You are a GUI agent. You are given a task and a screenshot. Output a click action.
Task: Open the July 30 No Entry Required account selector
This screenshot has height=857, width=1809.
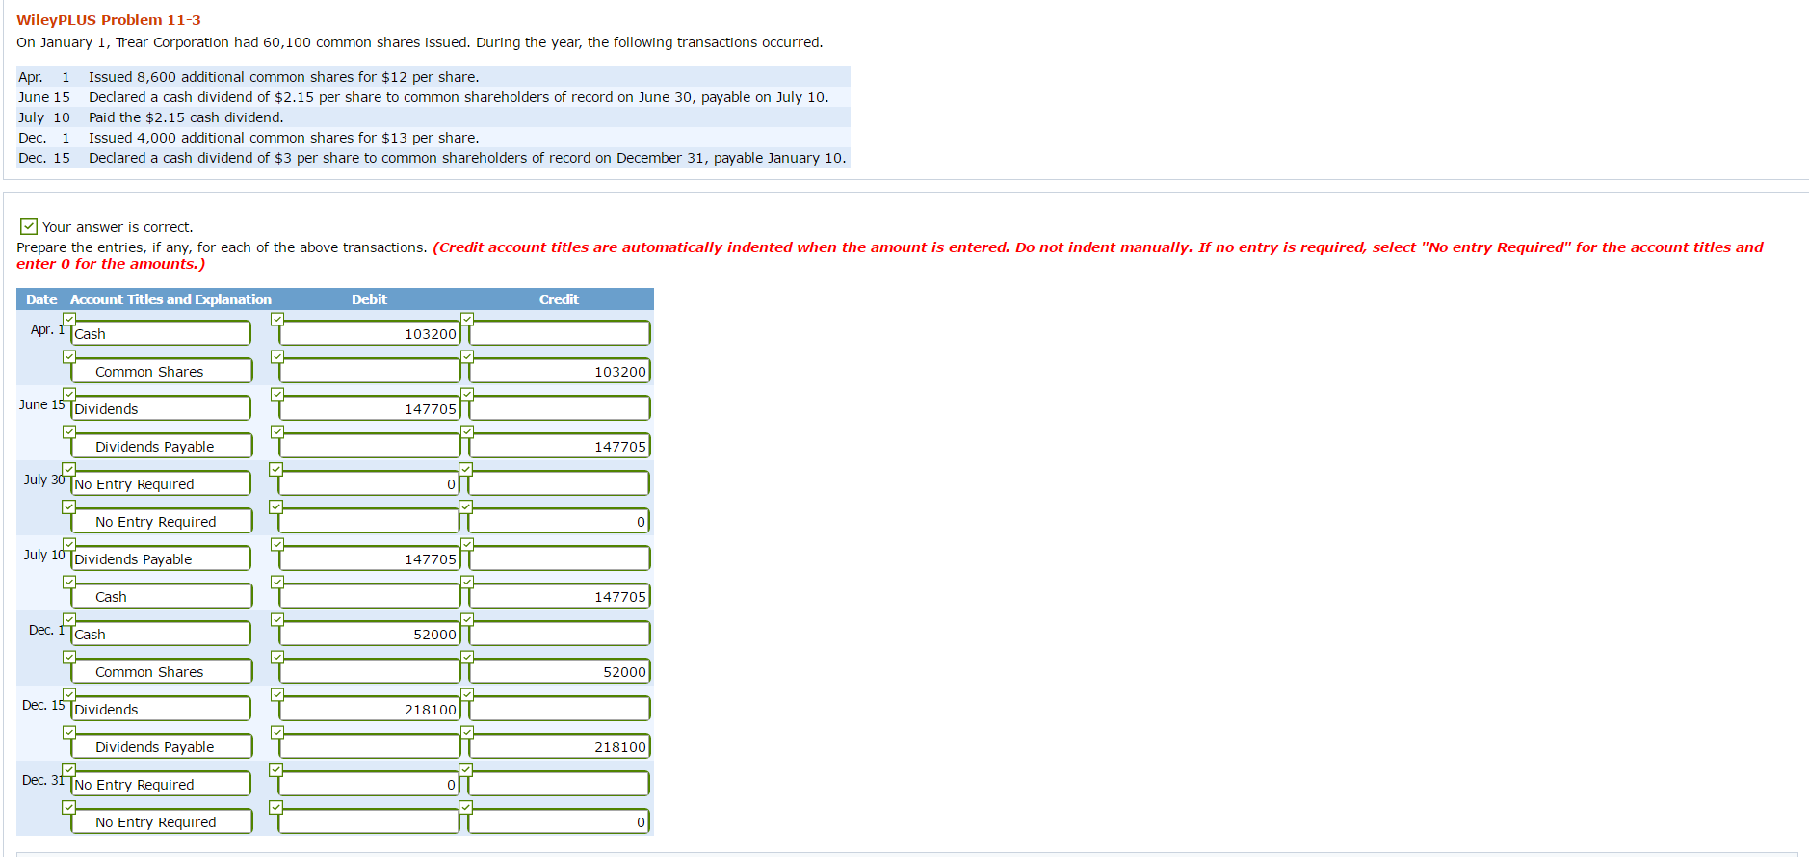pos(161,484)
